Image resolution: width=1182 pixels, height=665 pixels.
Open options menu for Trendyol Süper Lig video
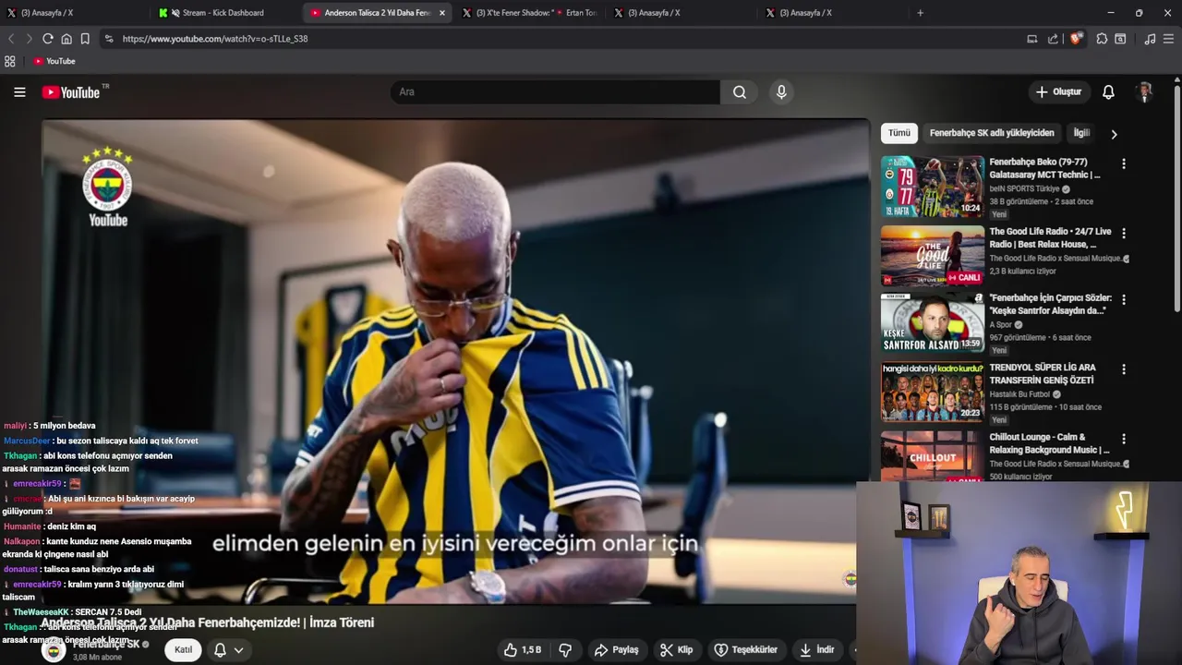point(1124,369)
